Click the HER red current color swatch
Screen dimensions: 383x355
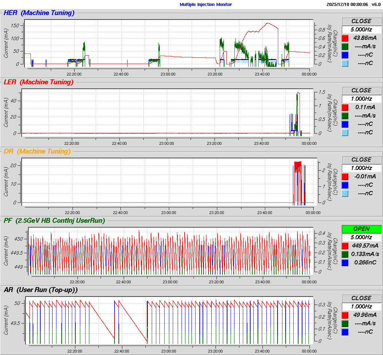345,38
